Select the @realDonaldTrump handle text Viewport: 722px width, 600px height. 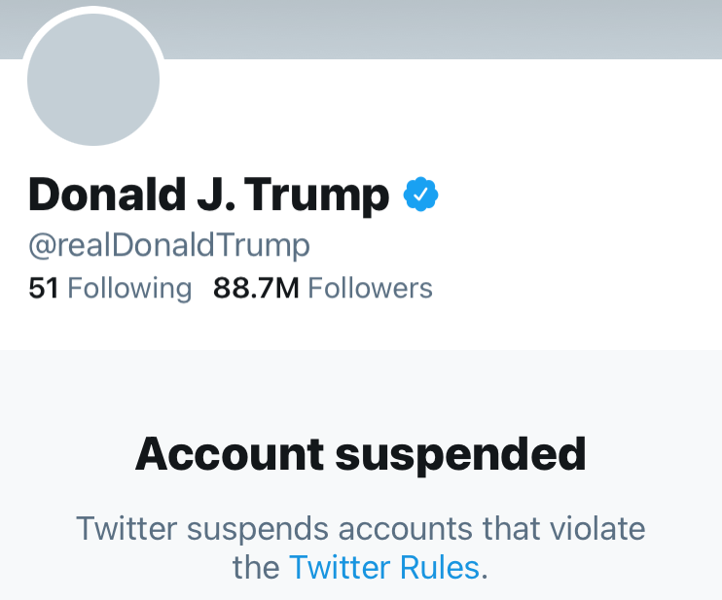click(x=169, y=245)
